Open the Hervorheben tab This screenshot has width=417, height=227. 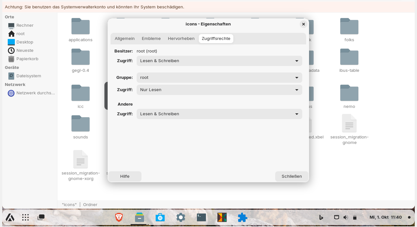point(181,39)
